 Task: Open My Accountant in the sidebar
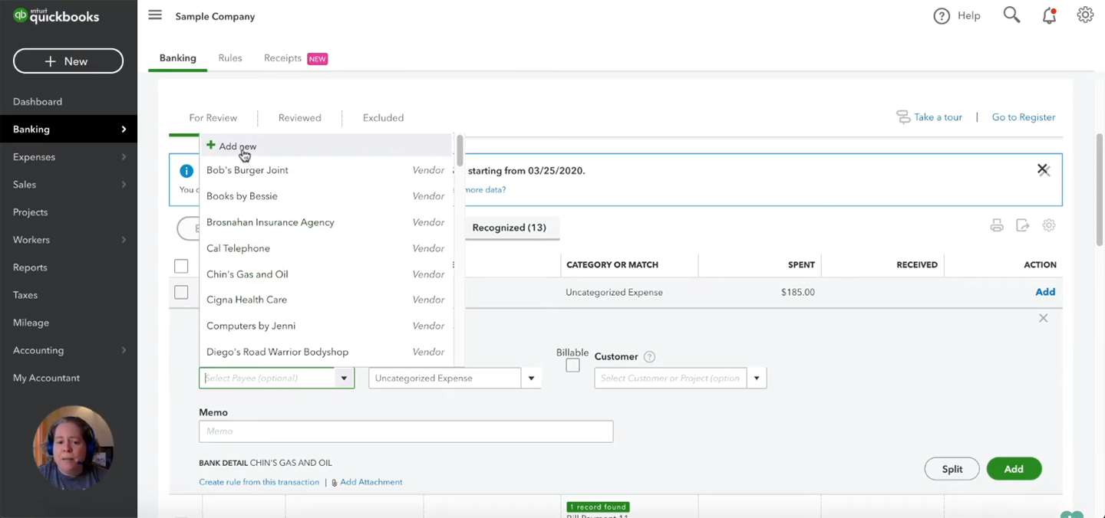pos(46,378)
